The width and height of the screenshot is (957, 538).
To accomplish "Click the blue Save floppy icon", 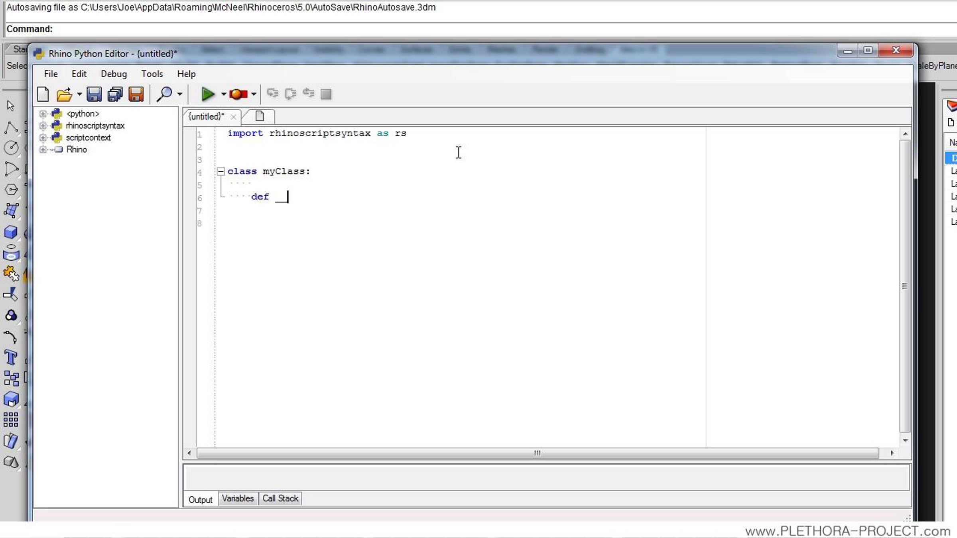I will [x=94, y=94].
